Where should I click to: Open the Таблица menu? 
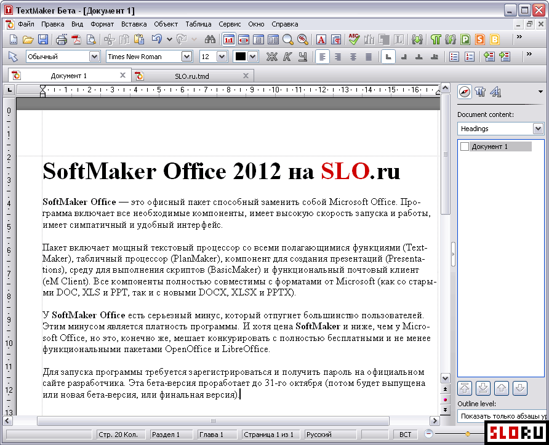tap(198, 24)
